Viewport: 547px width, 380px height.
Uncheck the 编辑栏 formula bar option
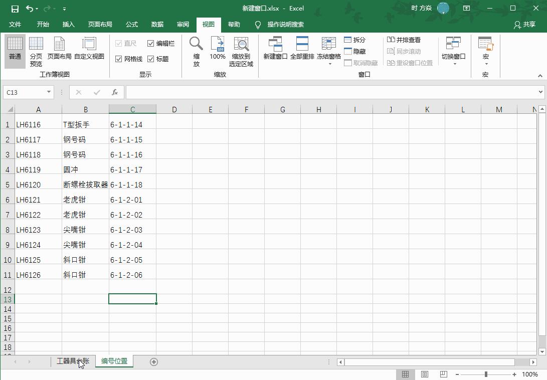pos(150,43)
